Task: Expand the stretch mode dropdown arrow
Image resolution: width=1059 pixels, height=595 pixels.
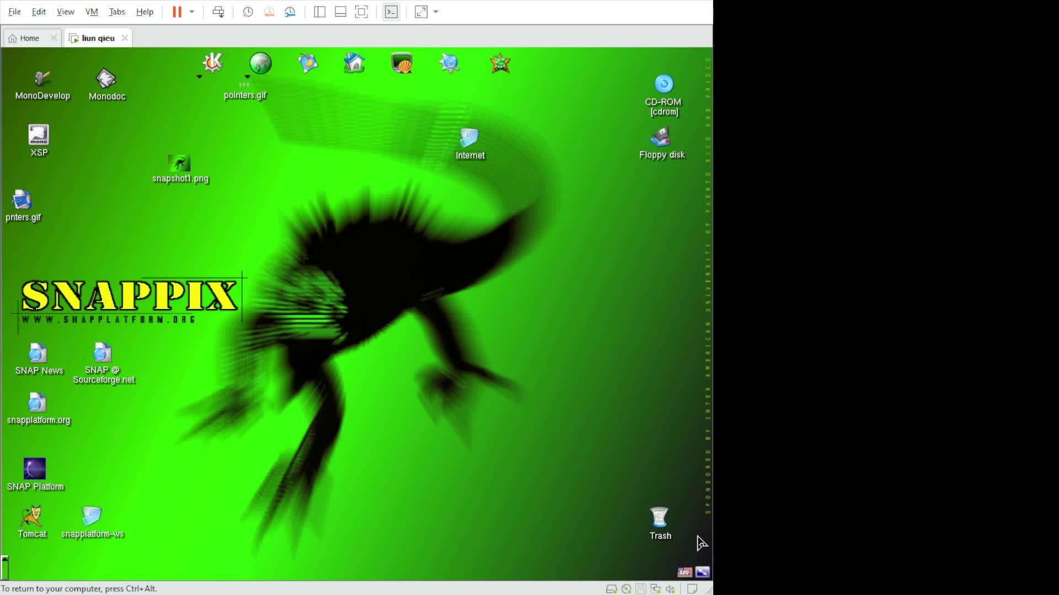Action: (436, 12)
